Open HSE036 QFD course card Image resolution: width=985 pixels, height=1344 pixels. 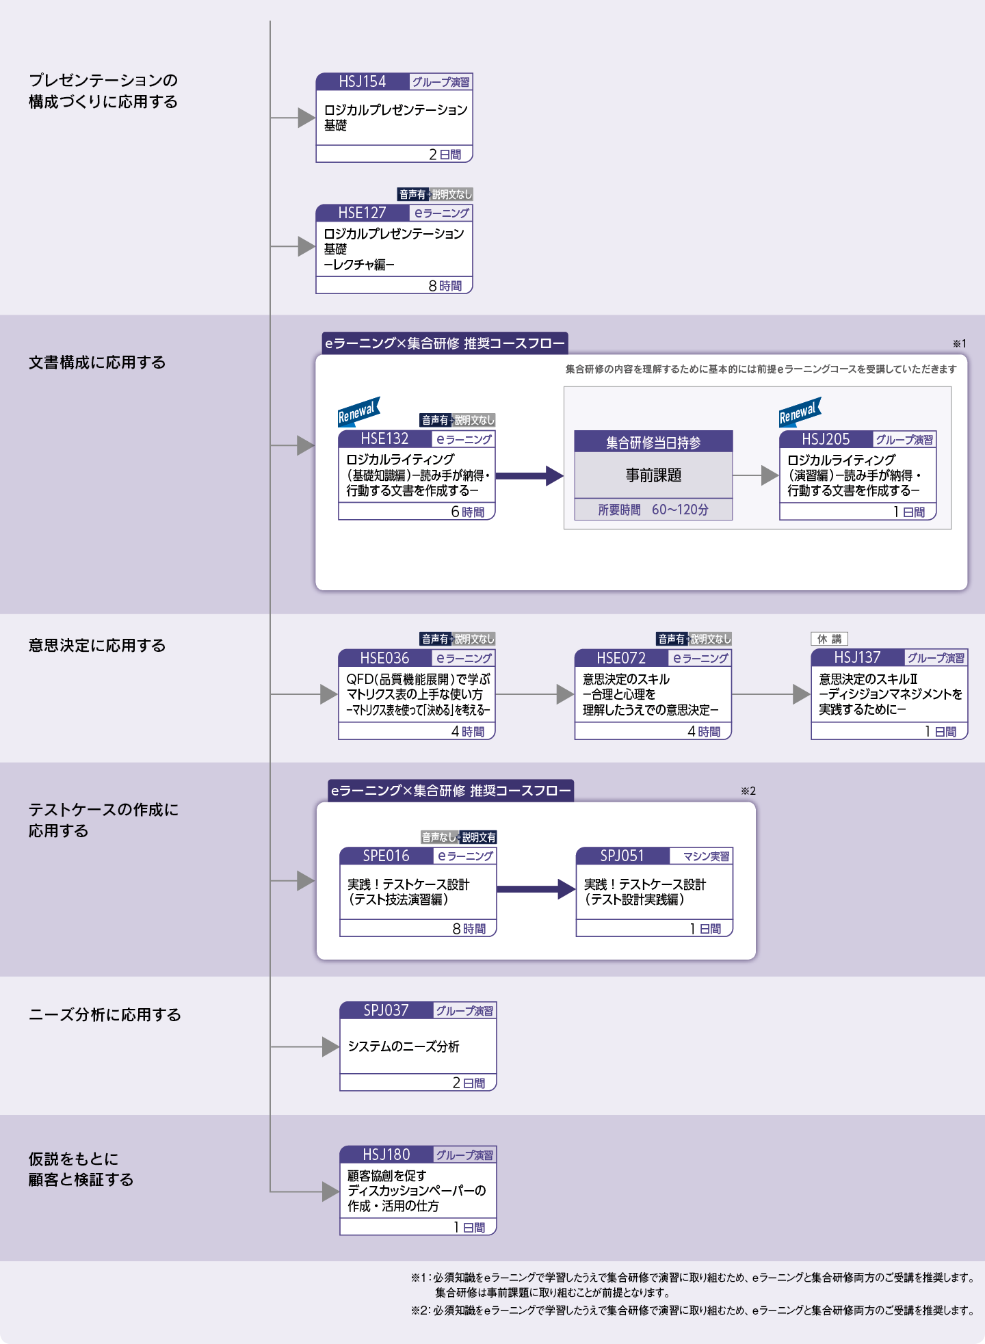417,694
